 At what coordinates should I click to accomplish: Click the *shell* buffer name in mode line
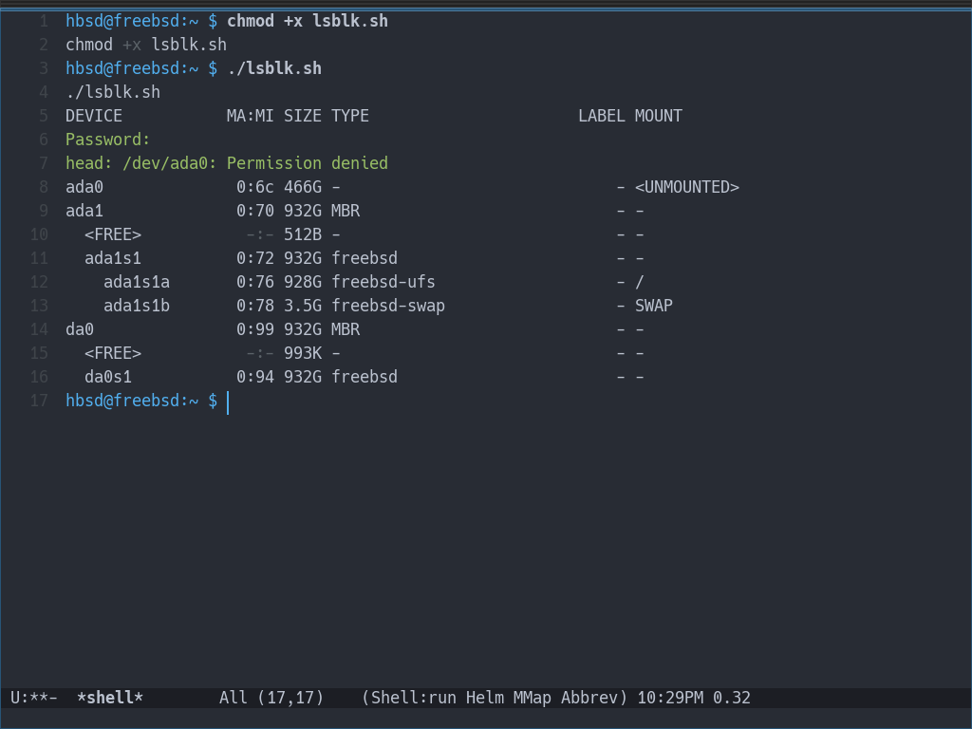tap(109, 698)
